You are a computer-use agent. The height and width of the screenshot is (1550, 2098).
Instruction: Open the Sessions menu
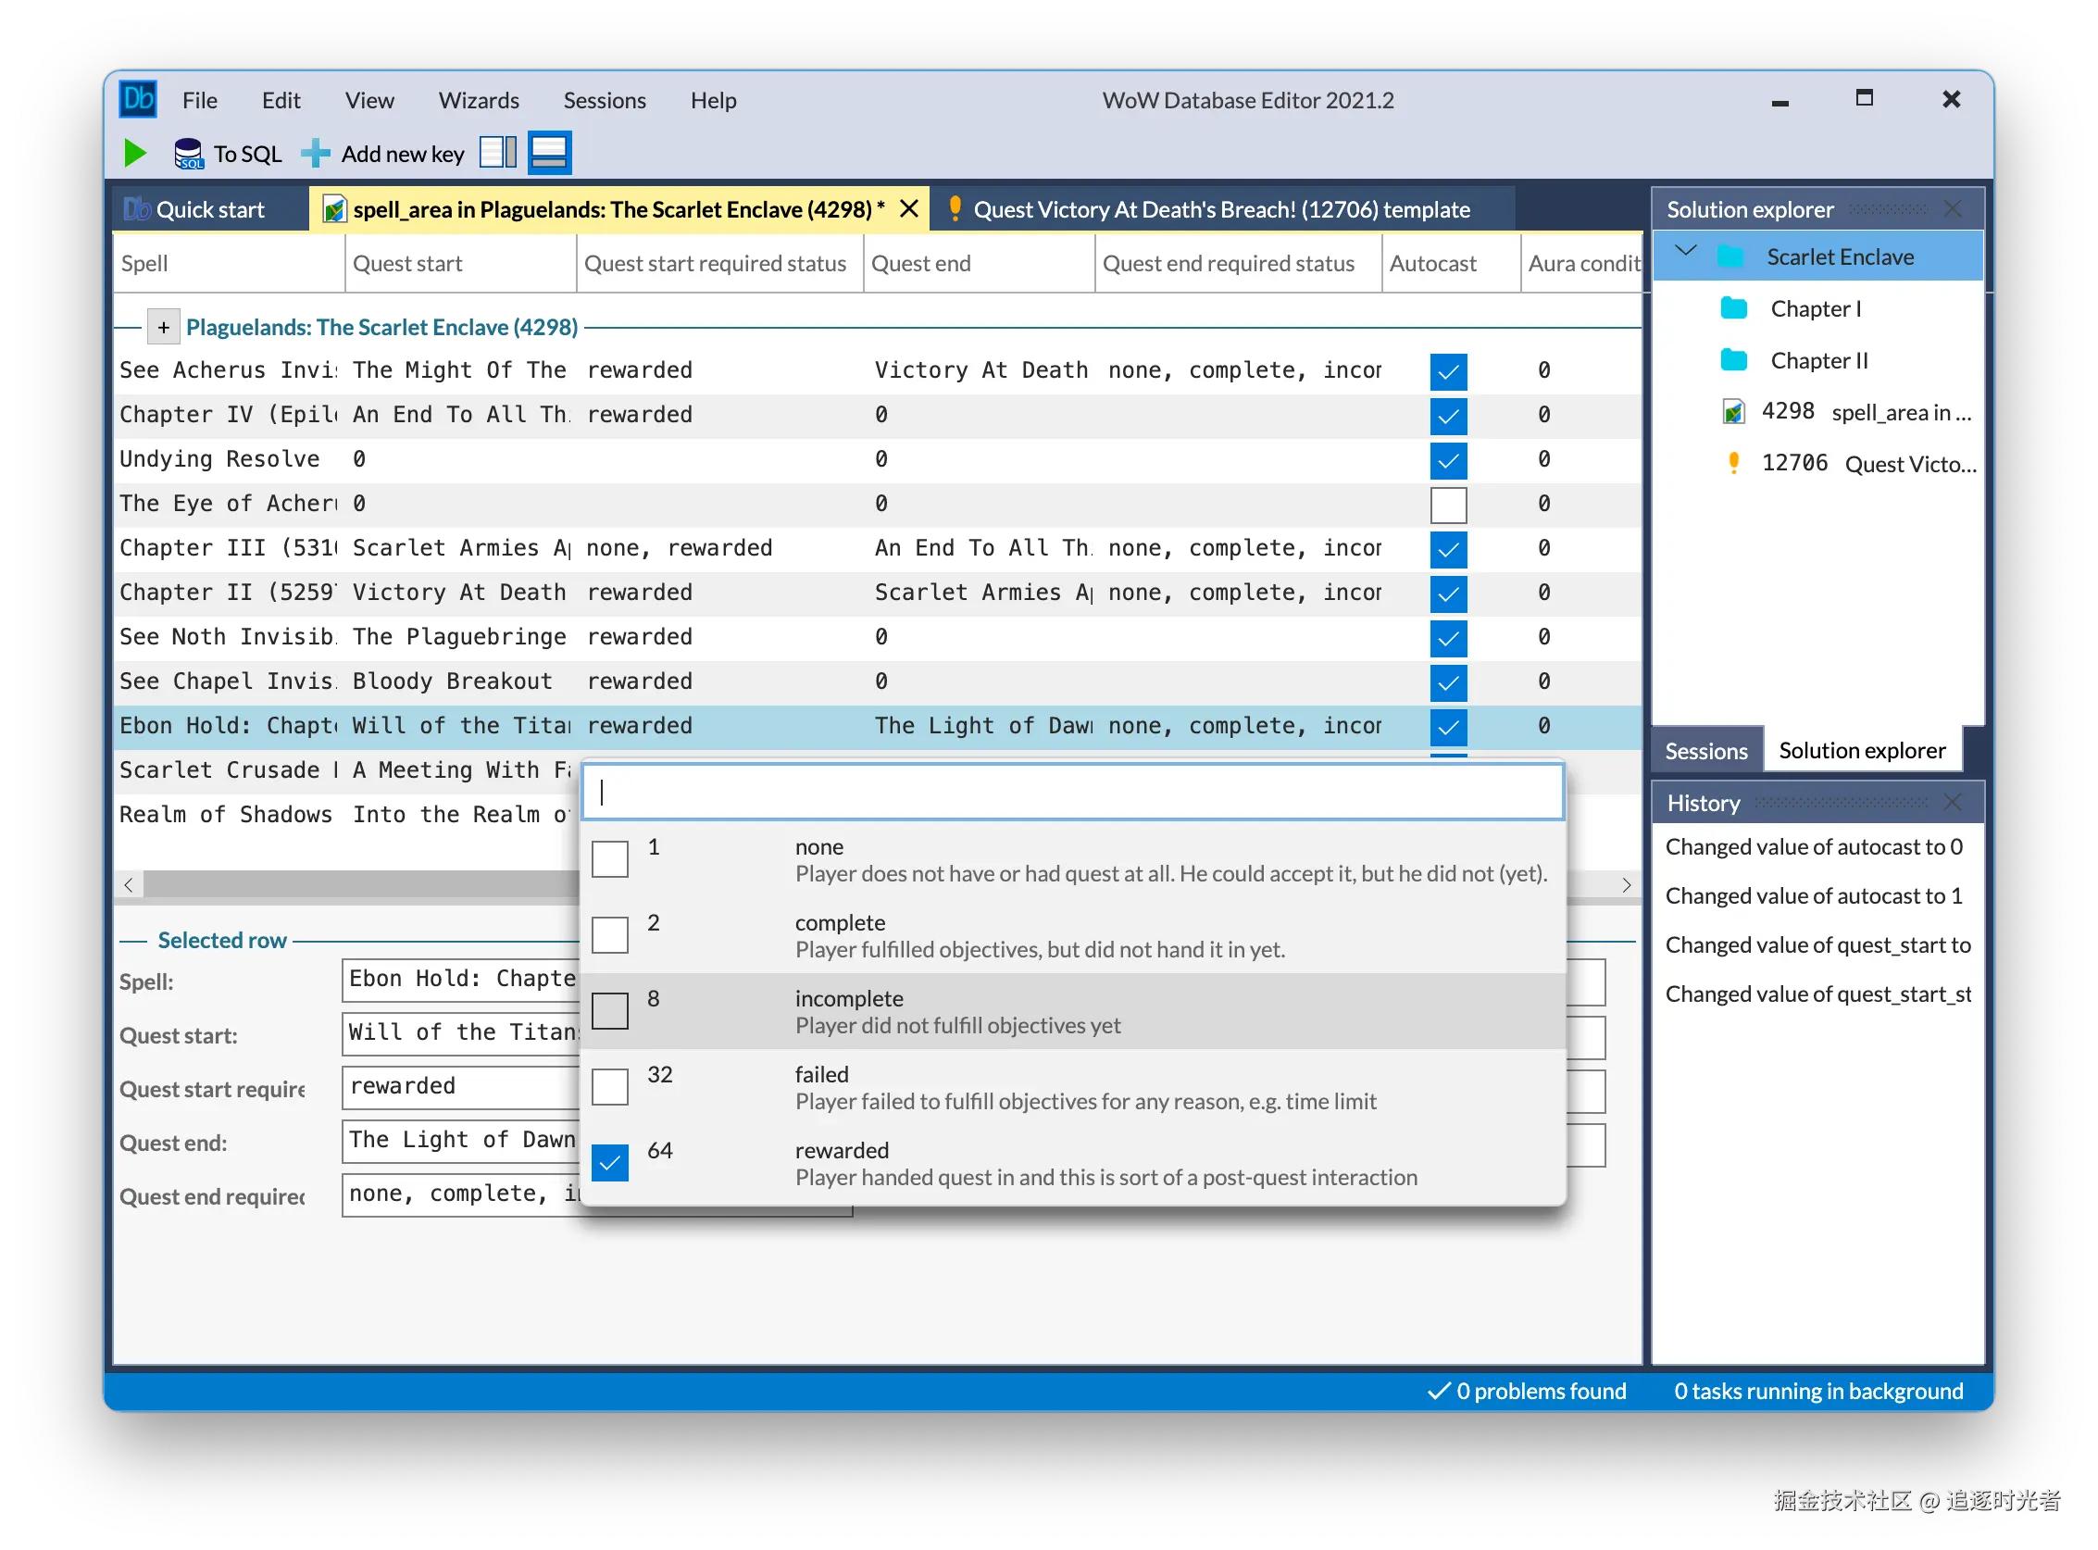tap(605, 99)
